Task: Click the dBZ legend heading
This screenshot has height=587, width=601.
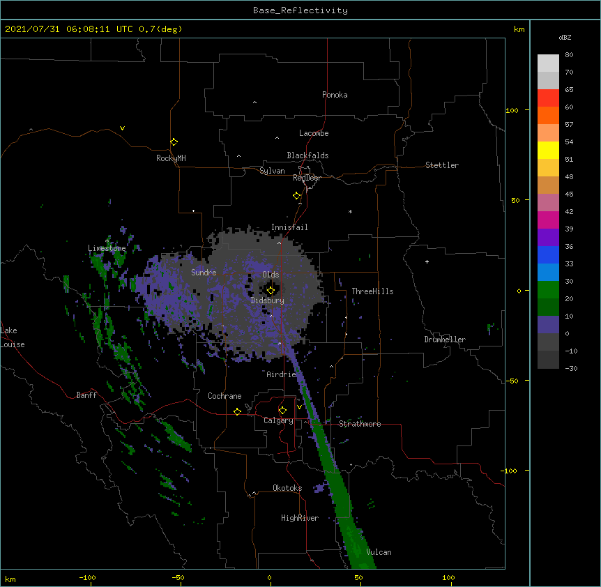Action: pos(565,37)
